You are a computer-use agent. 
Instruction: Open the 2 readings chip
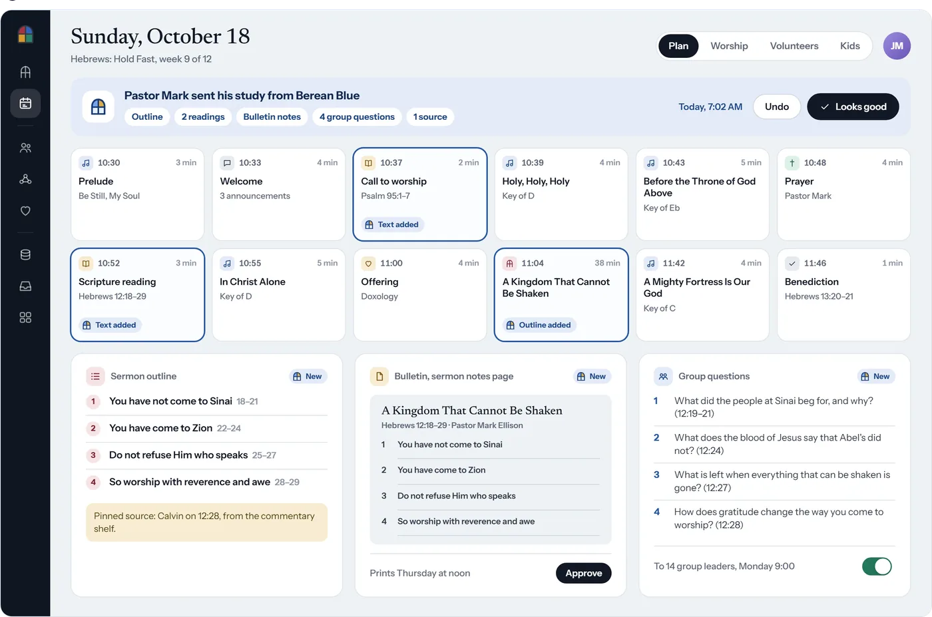(x=203, y=117)
